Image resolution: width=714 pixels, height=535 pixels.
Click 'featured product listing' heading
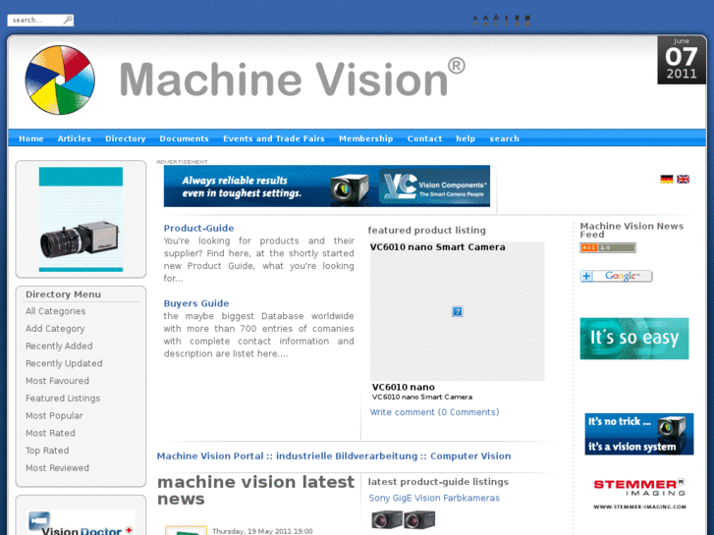(x=426, y=231)
